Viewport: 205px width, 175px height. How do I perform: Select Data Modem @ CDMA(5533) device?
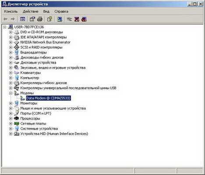(49, 98)
